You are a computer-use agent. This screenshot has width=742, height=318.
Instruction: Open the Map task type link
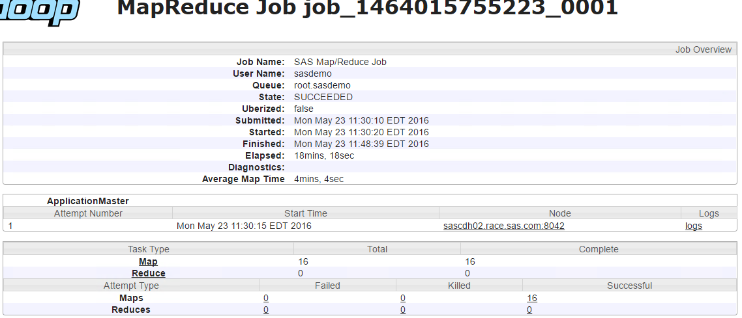pyautogui.click(x=148, y=261)
